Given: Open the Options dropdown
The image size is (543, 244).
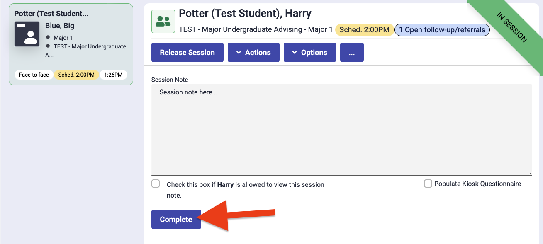Looking at the screenshot, I should tap(309, 52).
